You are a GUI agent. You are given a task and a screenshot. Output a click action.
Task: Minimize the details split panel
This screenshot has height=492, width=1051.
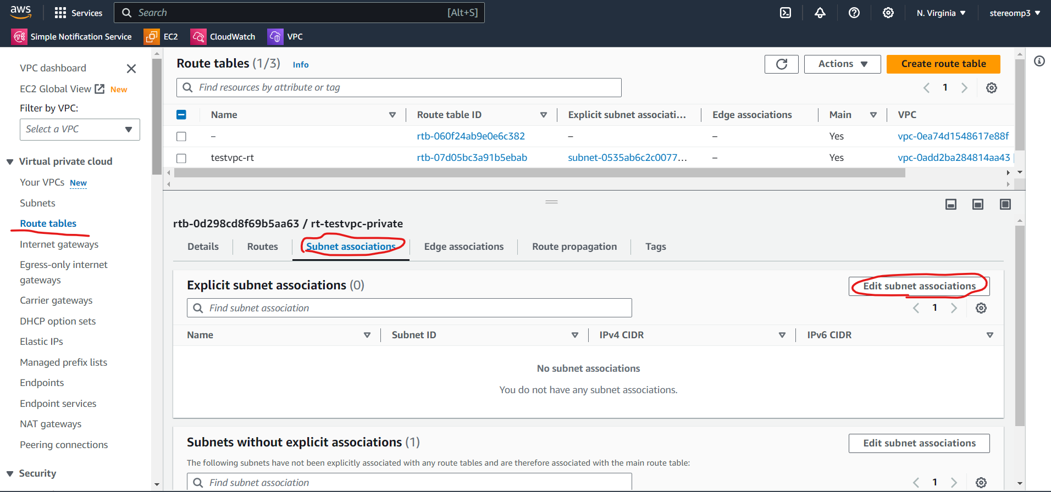tap(950, 204)
